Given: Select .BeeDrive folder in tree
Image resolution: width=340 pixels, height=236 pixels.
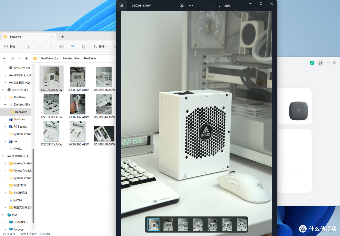Looking at the screenshot, I should pyautogui.click(x=17, y=97).
